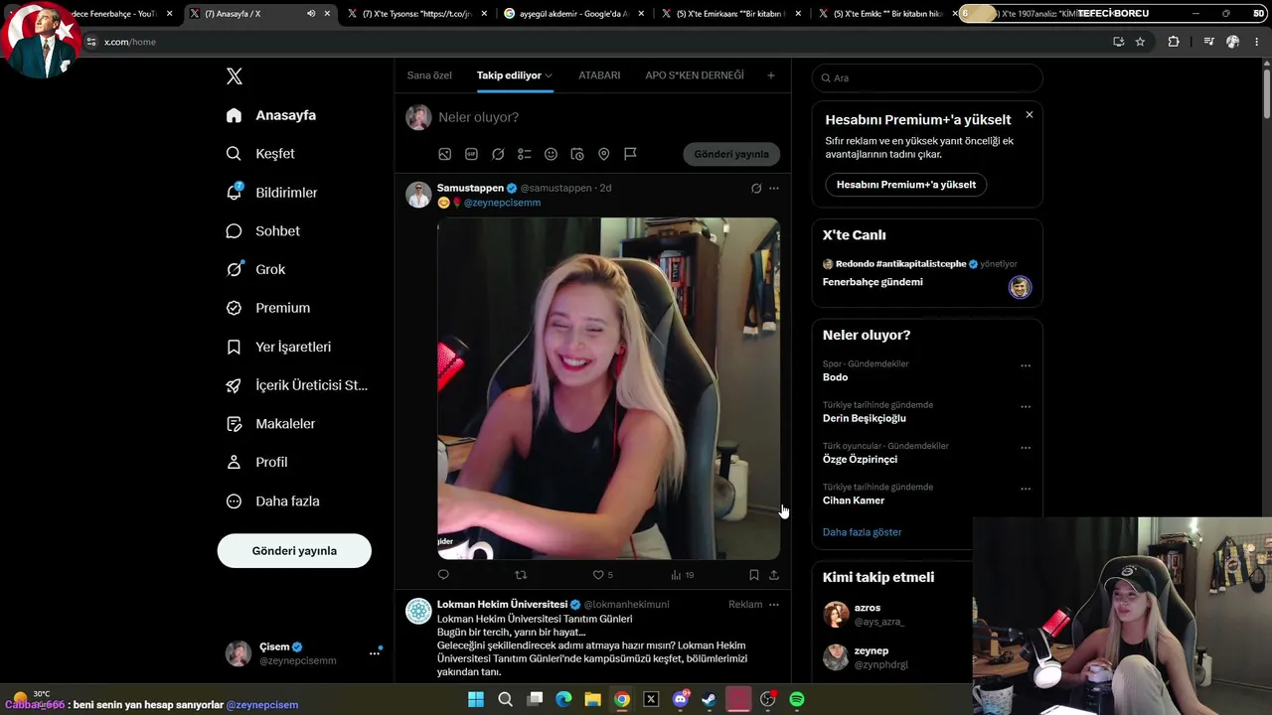Open Keşfet explore page

(x=260, y=154)
